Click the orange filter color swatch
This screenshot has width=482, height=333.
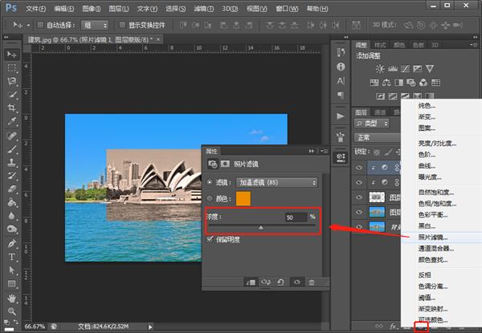(x=243, y=199)
